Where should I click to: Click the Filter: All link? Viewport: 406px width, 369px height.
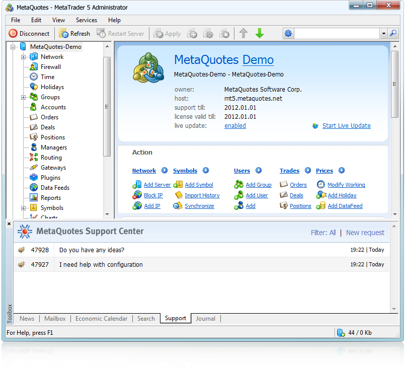pyautogui.click(x=323, y=233)
